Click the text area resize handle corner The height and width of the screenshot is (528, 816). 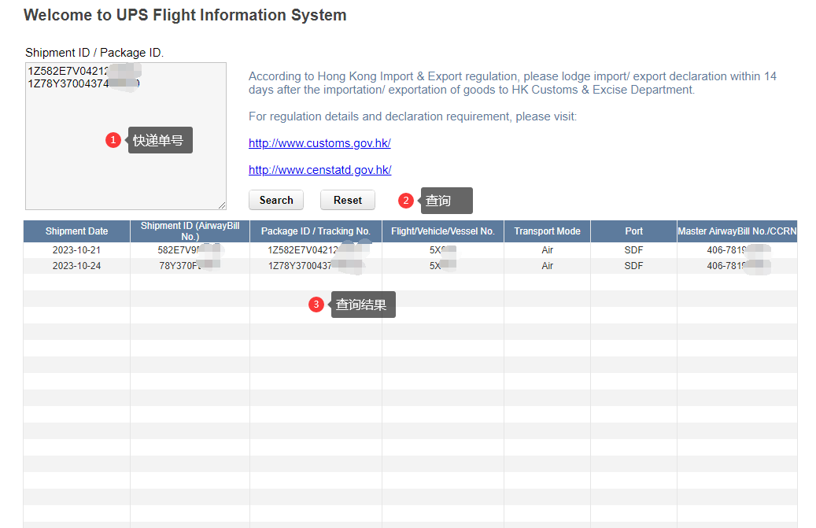[222, 205]
